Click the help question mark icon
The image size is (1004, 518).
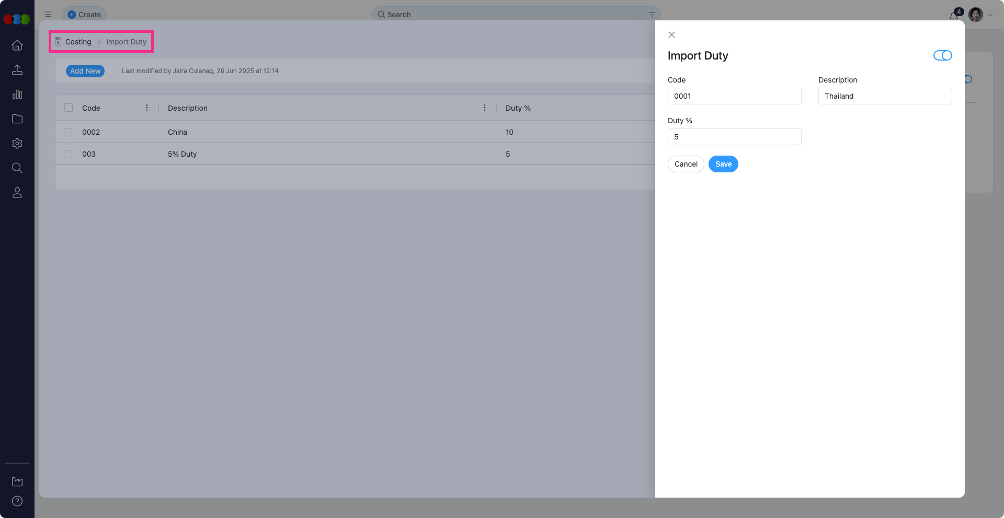(17, 501)
